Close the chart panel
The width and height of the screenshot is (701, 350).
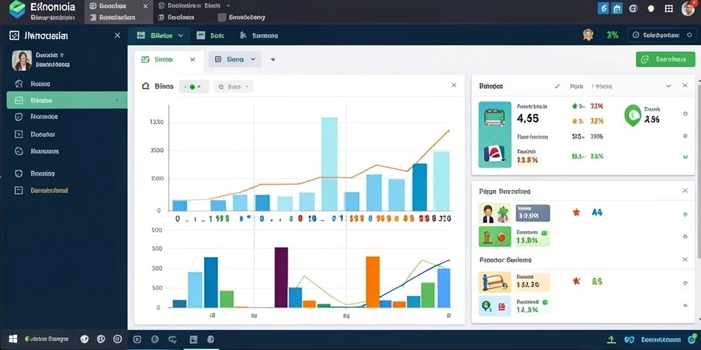pos(454,85)
